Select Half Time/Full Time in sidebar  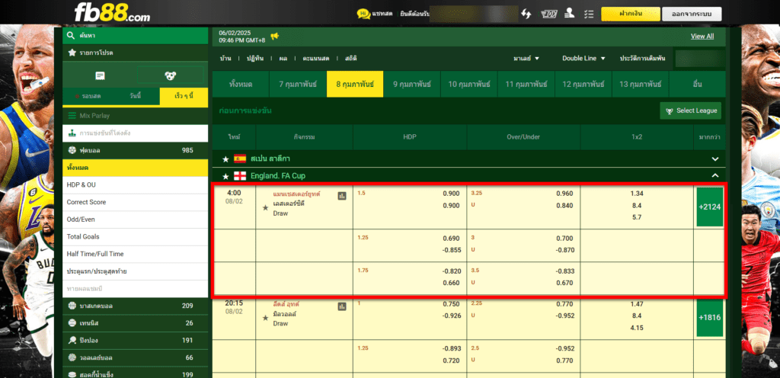[x=136, y=254]
